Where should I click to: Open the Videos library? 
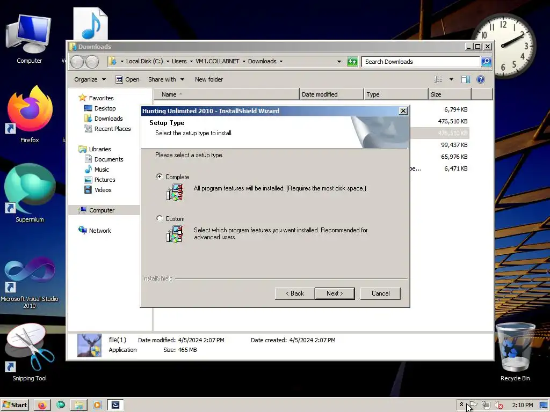(x=103, y=189)
